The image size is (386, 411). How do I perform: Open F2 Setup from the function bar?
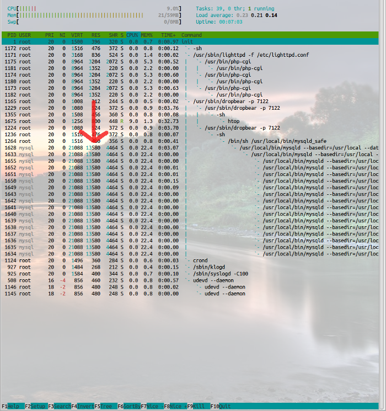click(35, 407)
